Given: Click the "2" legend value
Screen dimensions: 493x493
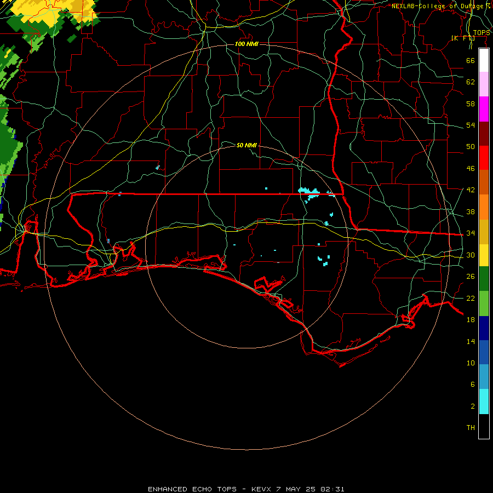Looking at the screenshot, I should (472, 406).
